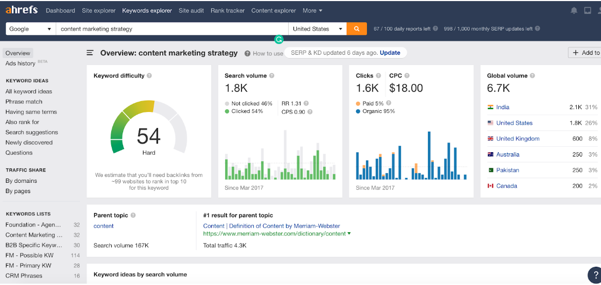Image resolution: width=601 pixels, height=285 pixels.
Task: Click the orange search magnifier button
Action: pyautogui.click(x=356, y=29)
